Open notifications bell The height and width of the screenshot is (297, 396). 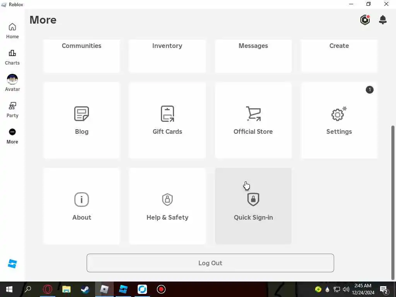pos(383,20)
